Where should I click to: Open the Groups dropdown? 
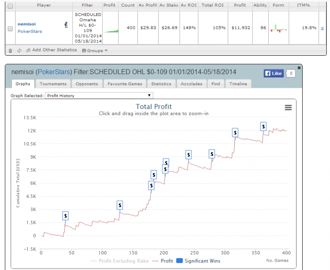coord(95,51)
